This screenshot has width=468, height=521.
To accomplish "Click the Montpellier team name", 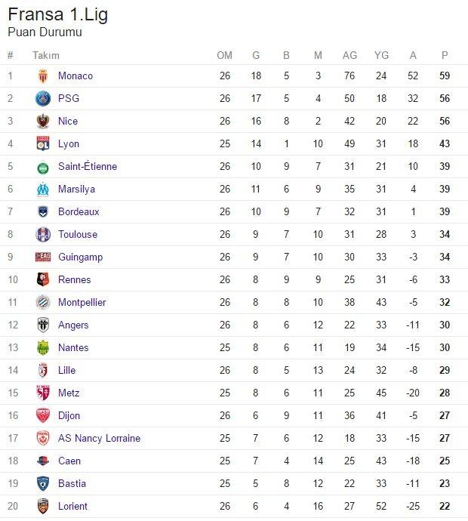I will pyautogui.click(x=82, y=302).
